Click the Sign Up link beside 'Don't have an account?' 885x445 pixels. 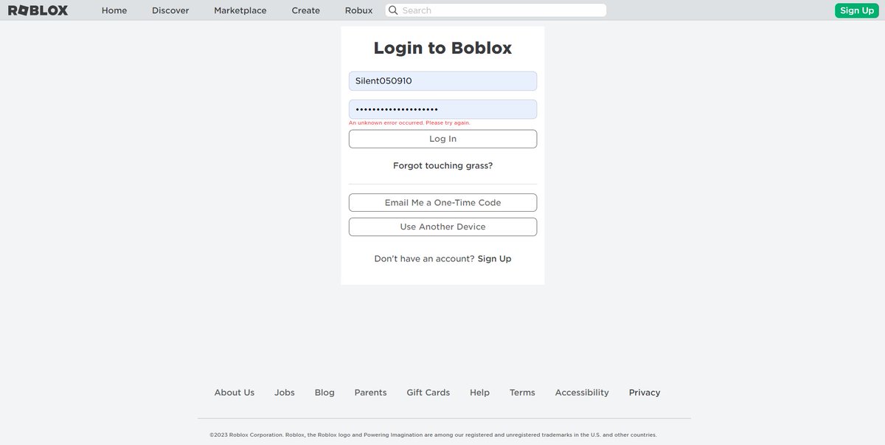coord(494,259)
